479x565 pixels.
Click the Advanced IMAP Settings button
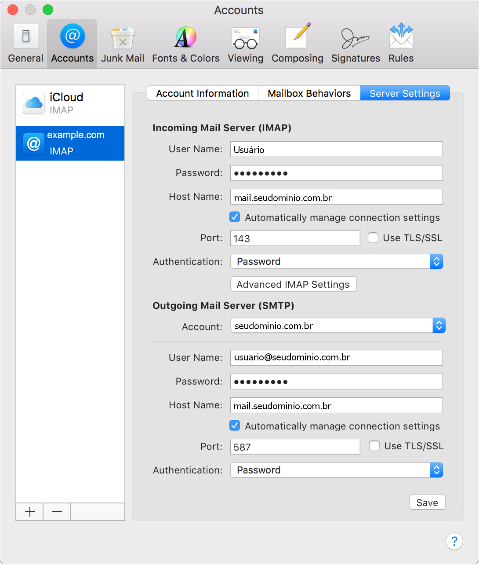click(x=293, y=284)
